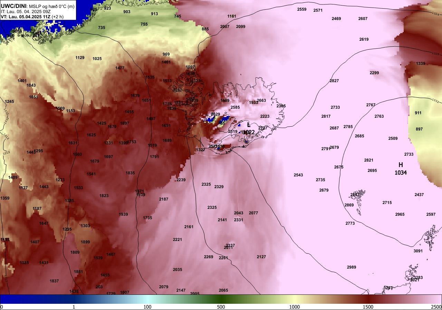Click the height value 1631
The image size is (442, 310).
73,143
